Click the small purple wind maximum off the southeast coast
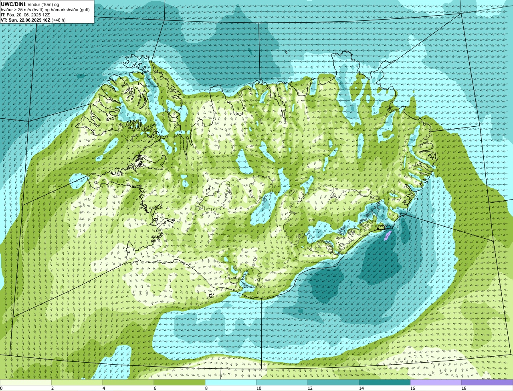This screenshot has width=513, height=391. pyautogui.click(x=387, y=235)
